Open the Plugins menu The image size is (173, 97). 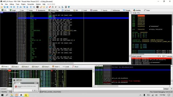(23, 4)
